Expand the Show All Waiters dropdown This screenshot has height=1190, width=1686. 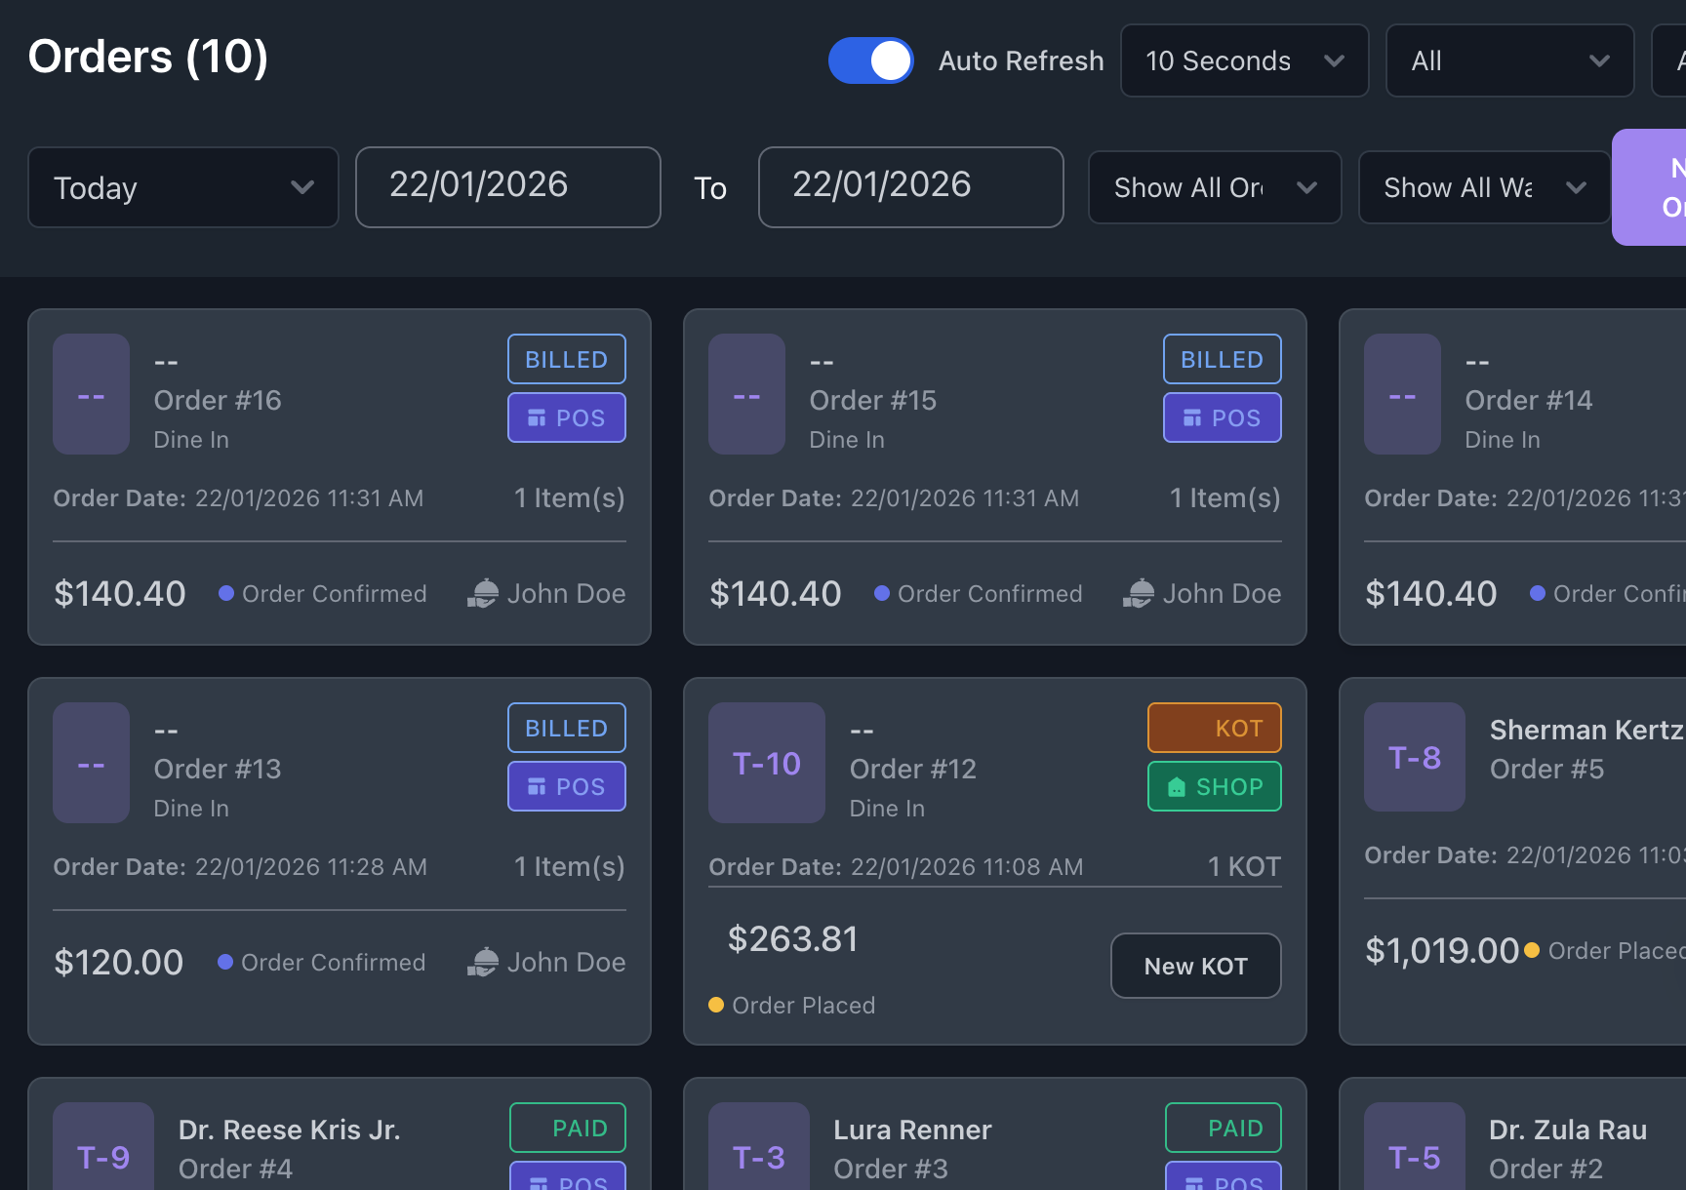tap(1483, 187)
